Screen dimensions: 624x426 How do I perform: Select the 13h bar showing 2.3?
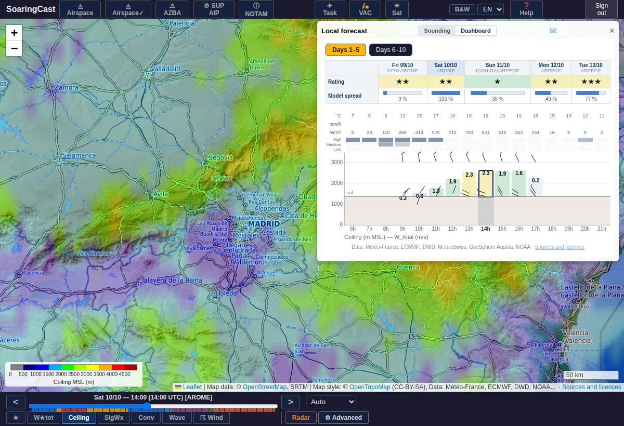coord(469,184)
